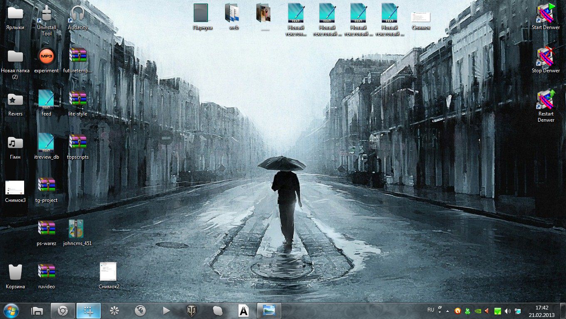
Task: Select the Stop Denwer shortcut
Action: (546, 59)
